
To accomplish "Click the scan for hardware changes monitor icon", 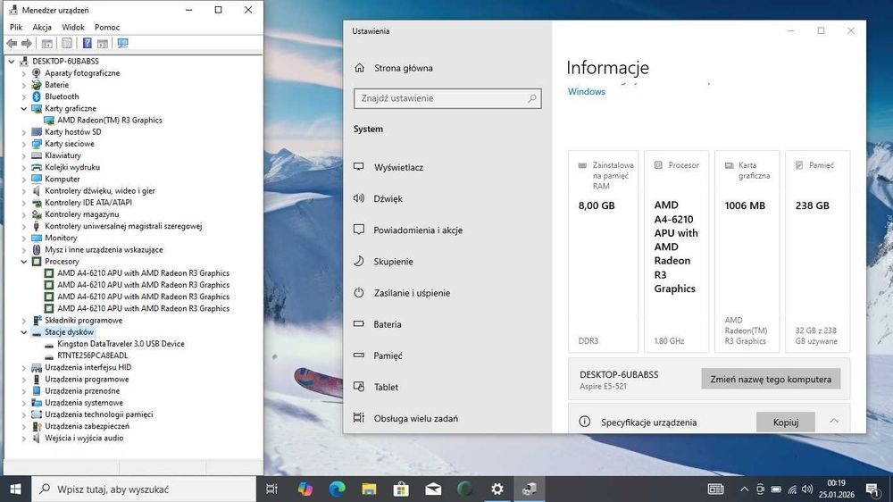I will click(x=122, y=43).
